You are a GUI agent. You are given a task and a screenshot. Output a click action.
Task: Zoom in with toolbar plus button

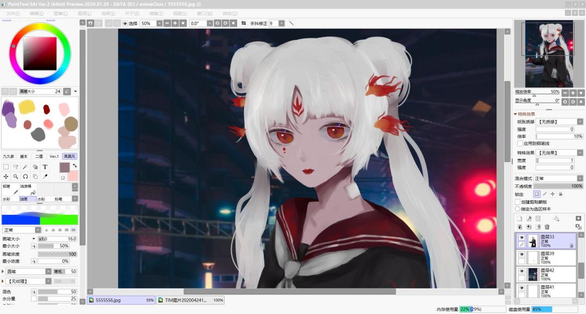pos(175,23)
